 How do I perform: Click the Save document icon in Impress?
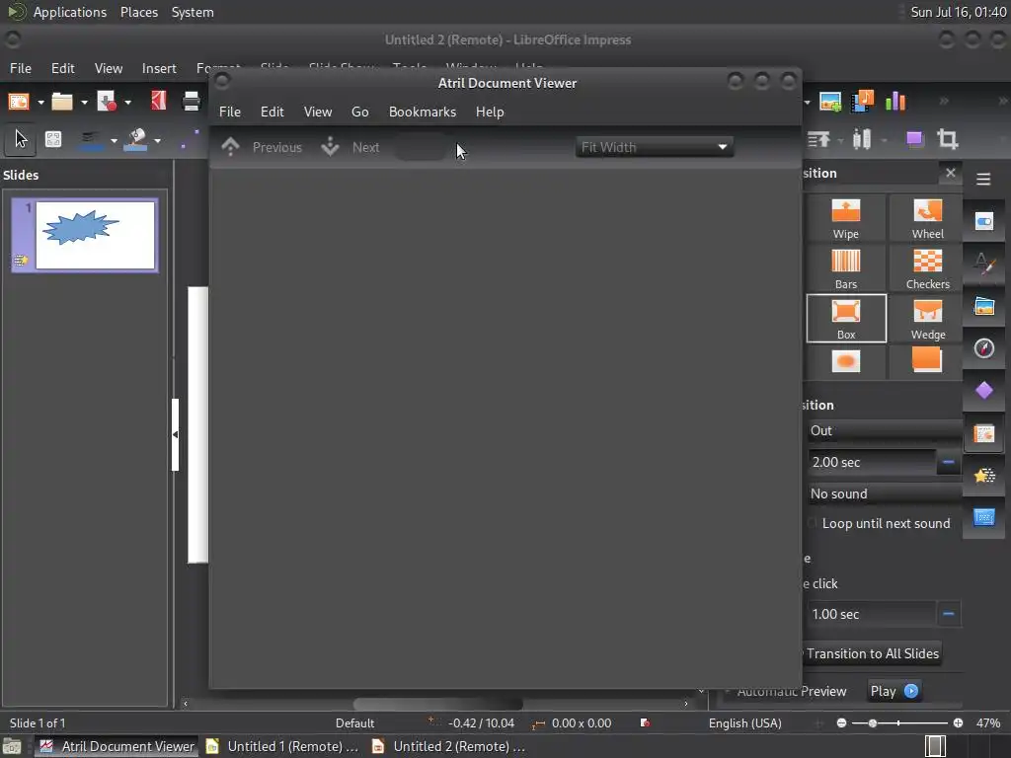pyautogui.click(x=107, y=102)
